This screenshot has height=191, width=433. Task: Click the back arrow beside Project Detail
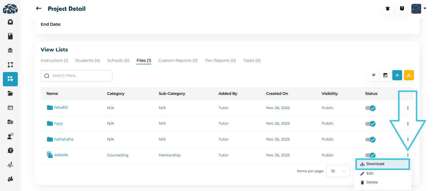click(38, 9)
